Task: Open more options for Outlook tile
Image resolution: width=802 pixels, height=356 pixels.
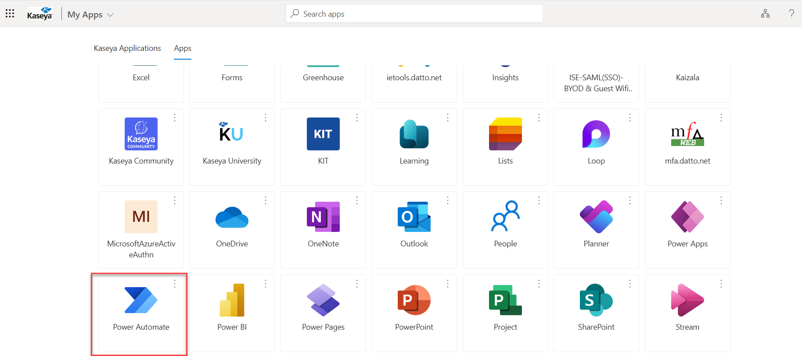Action: coord(448,200)
